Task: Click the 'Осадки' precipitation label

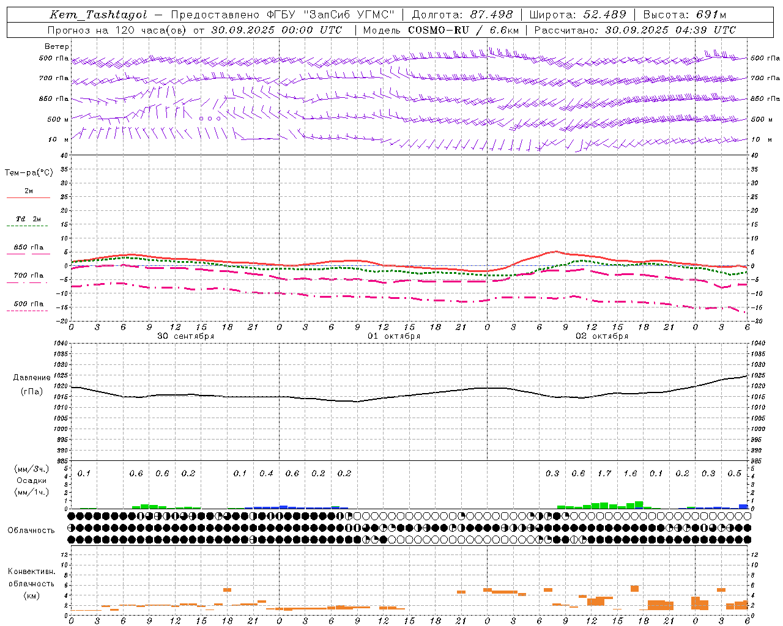Action: tap(31, 481)
